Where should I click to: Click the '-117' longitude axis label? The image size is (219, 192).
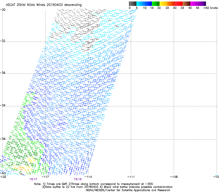click(x=45, y=177)
